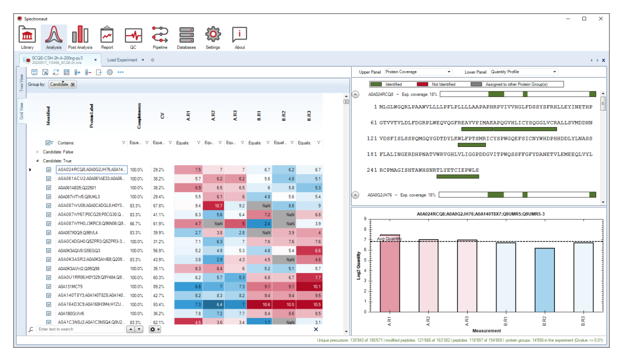
Task: Switch to the Load Experiment tab
Action: 122,60
